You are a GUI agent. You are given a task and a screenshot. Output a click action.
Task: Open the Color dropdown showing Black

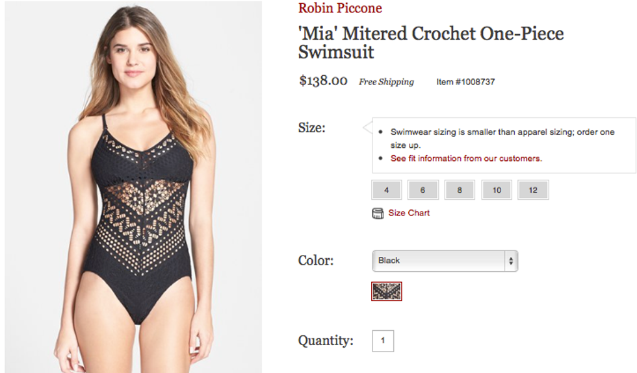(x=439, y=261)
